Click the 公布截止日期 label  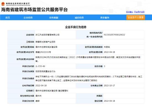(96, 86)
